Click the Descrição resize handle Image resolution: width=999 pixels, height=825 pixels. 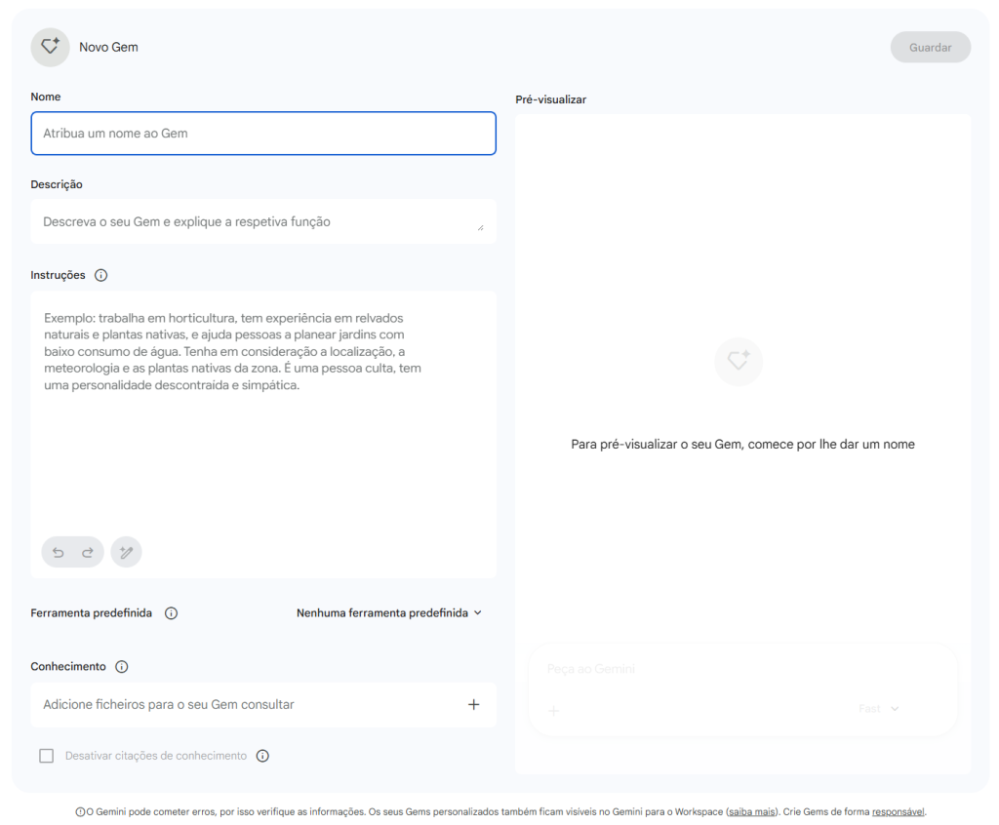click(x=480, y=227)
